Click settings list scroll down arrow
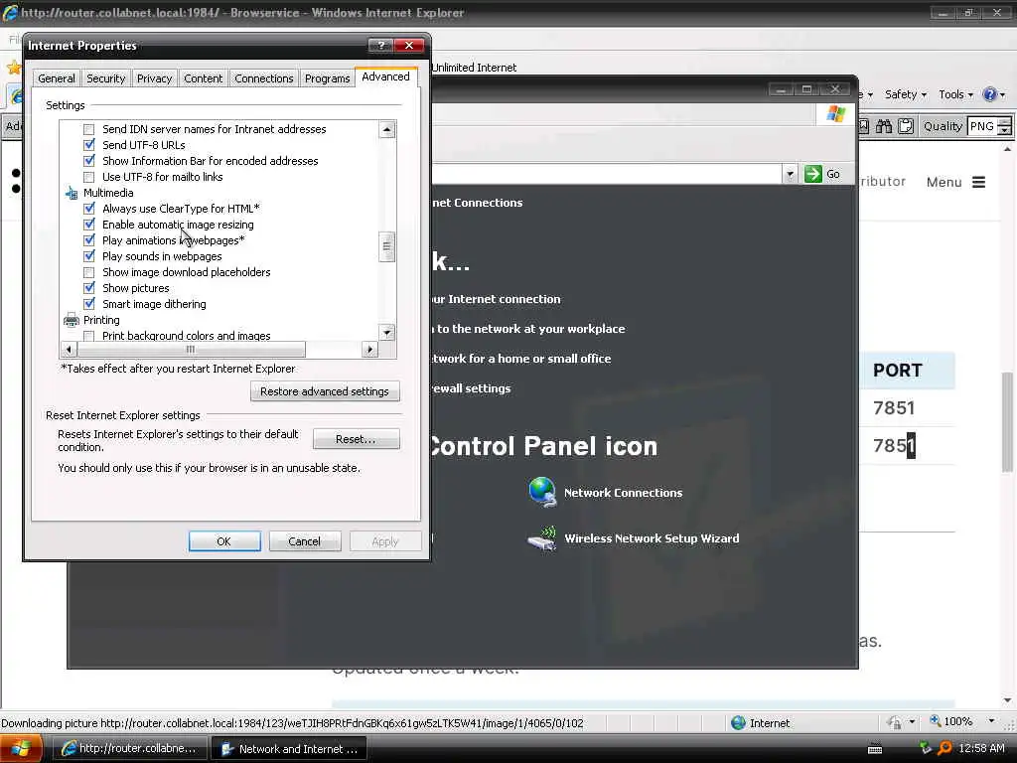This screenshot has width=1017, height=763. click(386, 333)
